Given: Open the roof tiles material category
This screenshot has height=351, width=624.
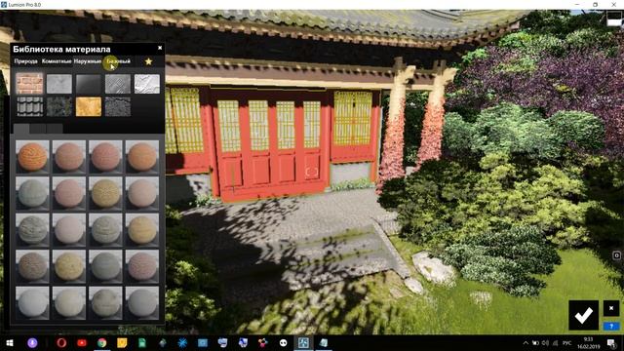Looking at the screenshot, I should (29, 106).
